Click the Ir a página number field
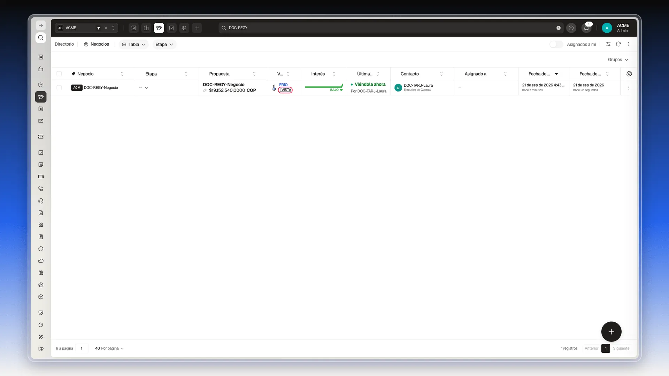This screenshot has height=376, width=669. 82,348
